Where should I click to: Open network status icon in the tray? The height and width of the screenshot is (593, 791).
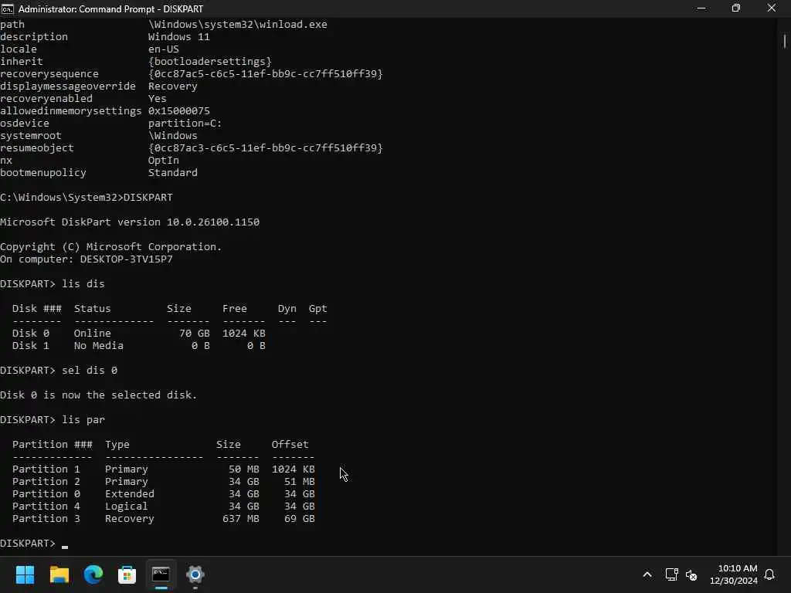(x=671, y=574)
